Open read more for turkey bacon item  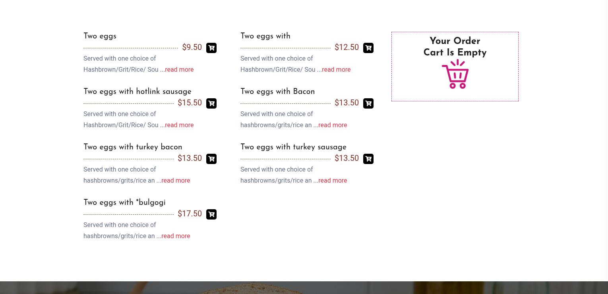[176, 180]
